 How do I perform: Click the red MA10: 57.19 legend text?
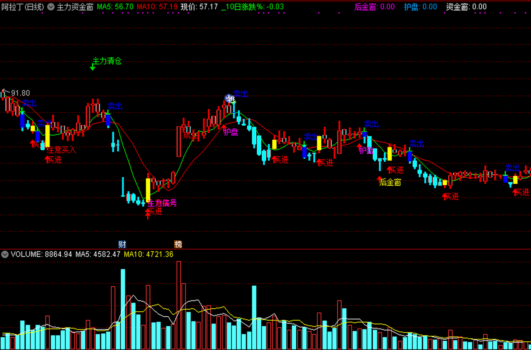click(x=157, y=7)
